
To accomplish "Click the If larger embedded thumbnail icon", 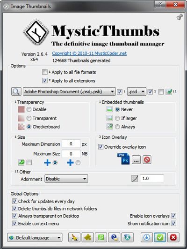I will pyautogui.click(x=109, y=118).
